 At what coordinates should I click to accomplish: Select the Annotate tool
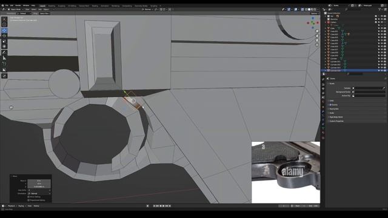point(4,53)
